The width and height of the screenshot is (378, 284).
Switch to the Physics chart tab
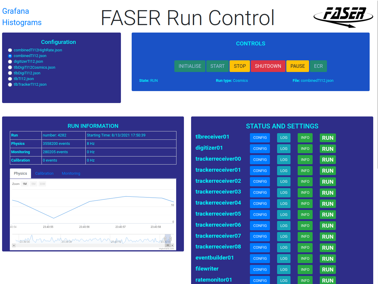pyautogui.click(x=20, y=174)
